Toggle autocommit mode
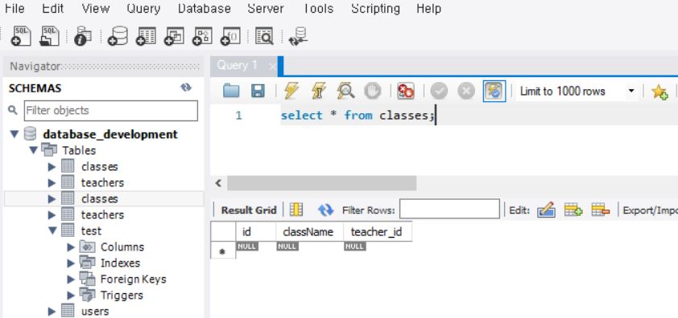Screen dimensions: 678x318 tap(494, 91)
